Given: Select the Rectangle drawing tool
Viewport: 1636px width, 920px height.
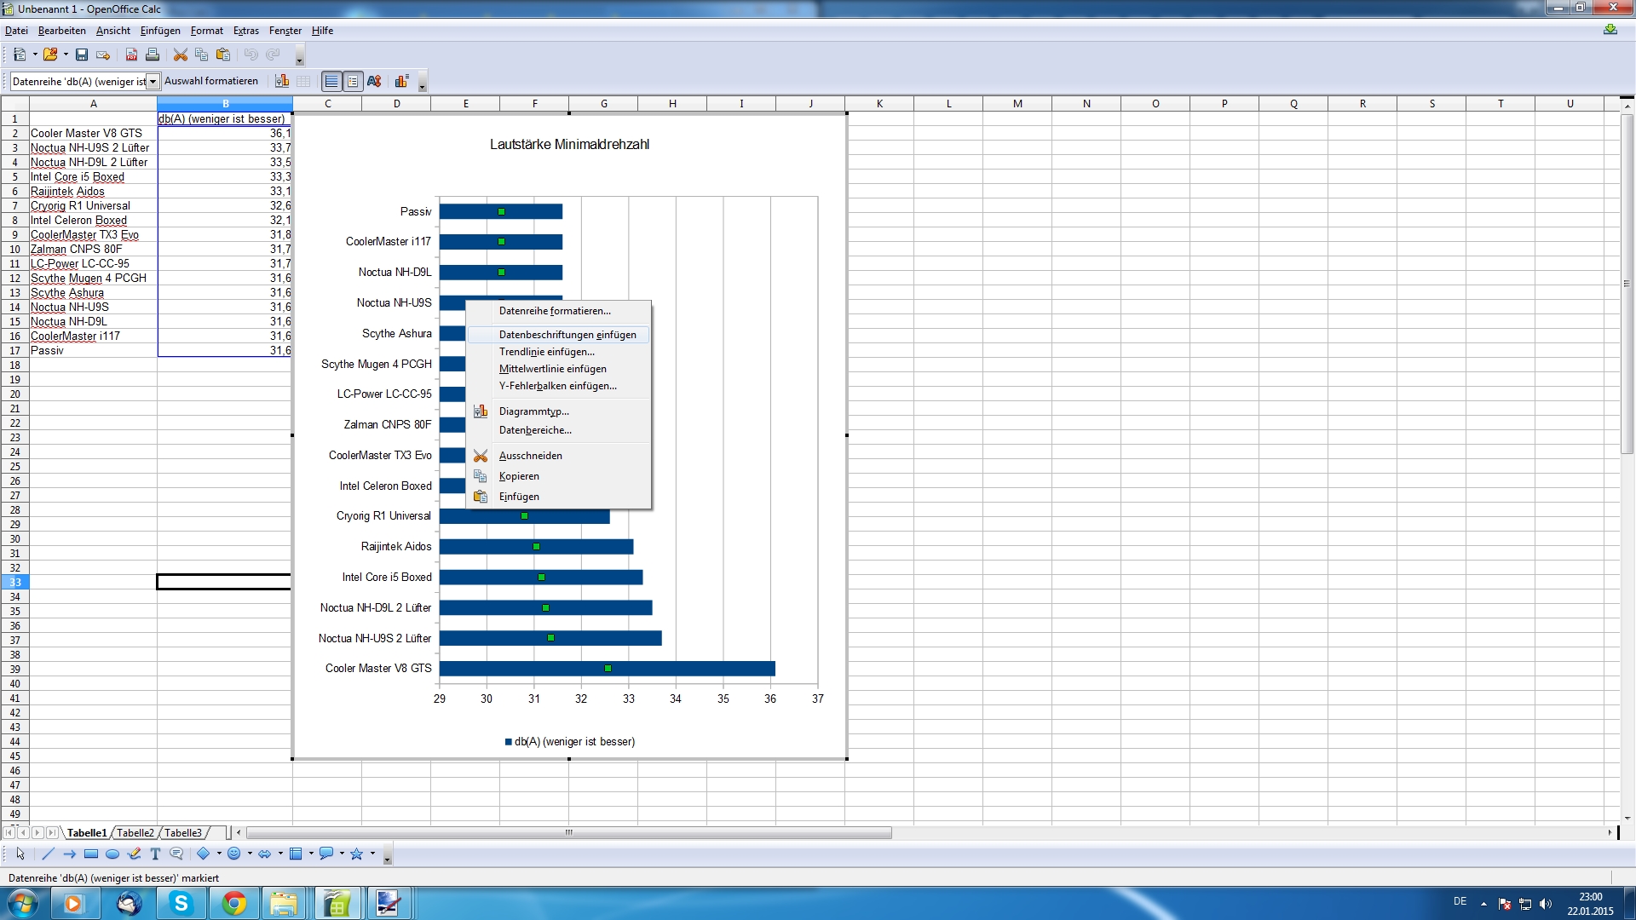Looking at the screenshot, I should (91, 854).
